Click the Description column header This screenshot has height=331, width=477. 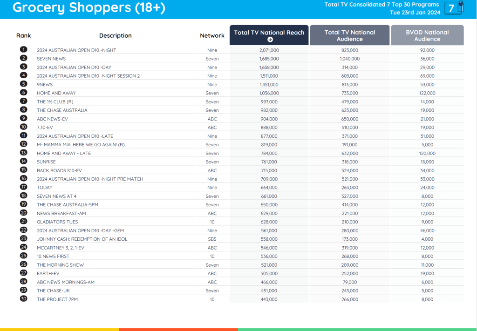[116, 35]
